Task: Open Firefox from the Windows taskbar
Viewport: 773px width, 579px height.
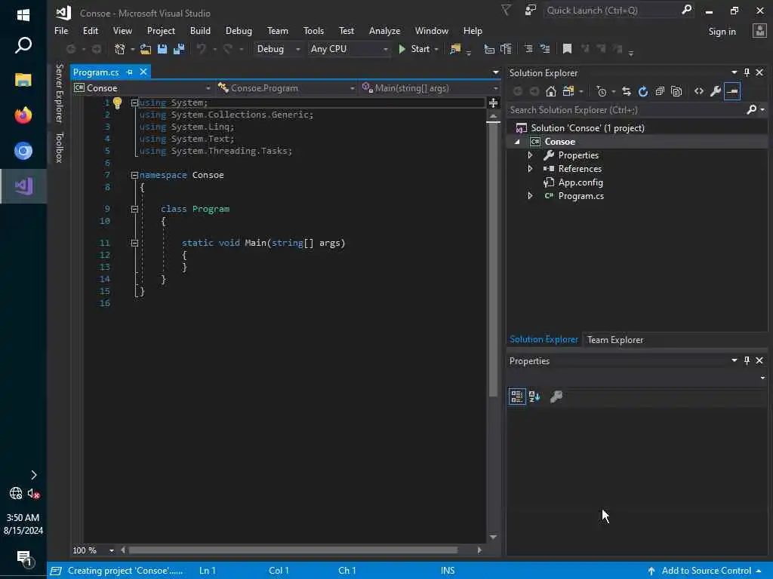Action: [23, 115]
